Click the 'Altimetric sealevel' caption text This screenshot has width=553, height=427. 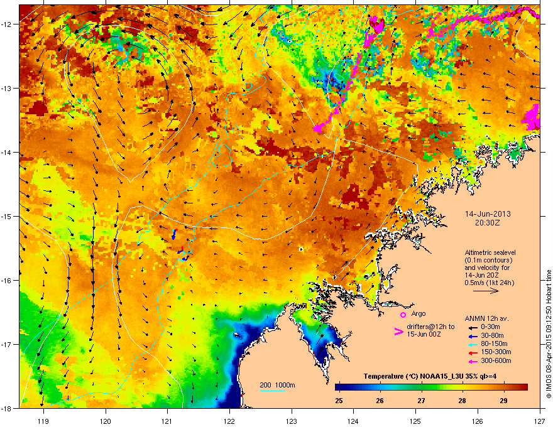coord(490,252)
